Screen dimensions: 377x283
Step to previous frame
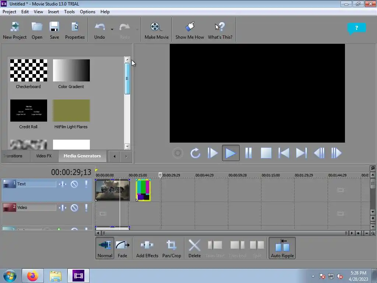[x=319, y=153]
